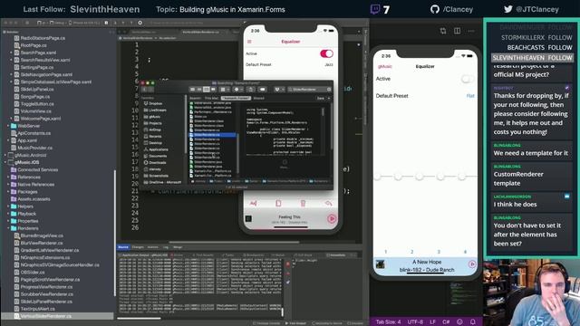
Task: Click open changes icon in VS Code title bar
Action: [x=443, y=31]
